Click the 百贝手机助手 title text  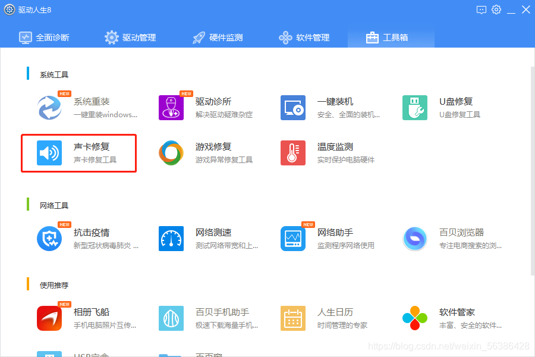(222, 312)
